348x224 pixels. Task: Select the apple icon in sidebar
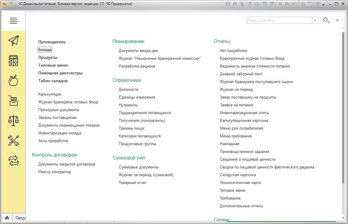[x=13, y=81]
